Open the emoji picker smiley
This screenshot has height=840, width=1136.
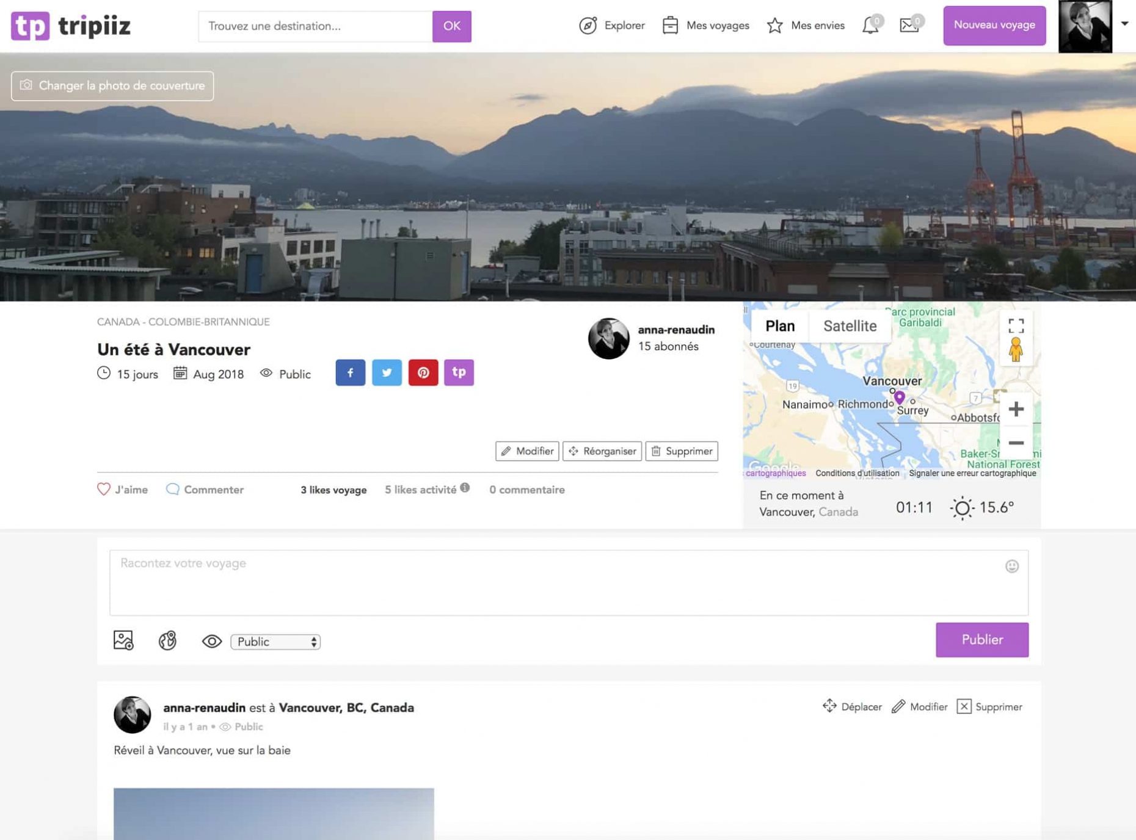point(1011,566)
